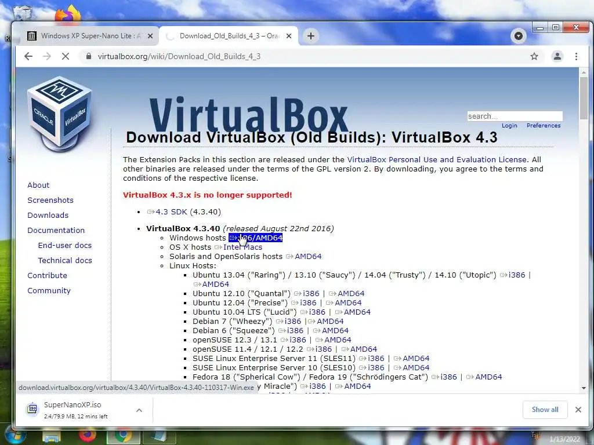Image resolution: width=594 pixels, height=445 pixels.
Task: Stop page loading with the X icon
Action: pyautogui.click(x=66, y=56)
